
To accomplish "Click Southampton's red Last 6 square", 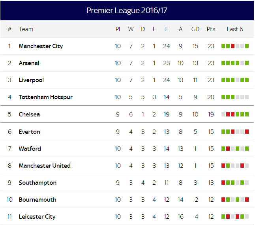I will coord(223,183).
